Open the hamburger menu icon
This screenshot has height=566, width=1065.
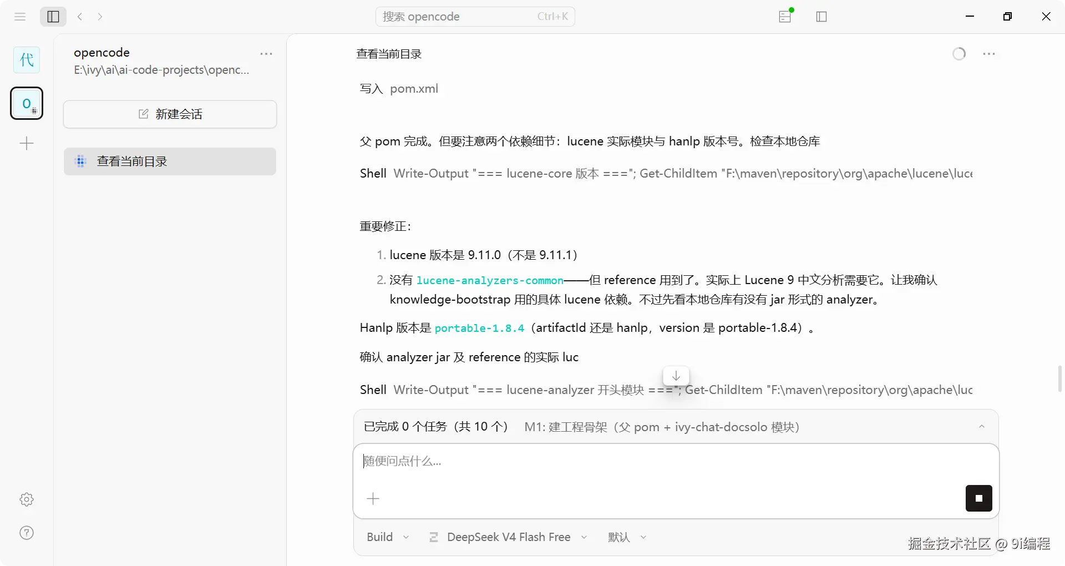20,17
